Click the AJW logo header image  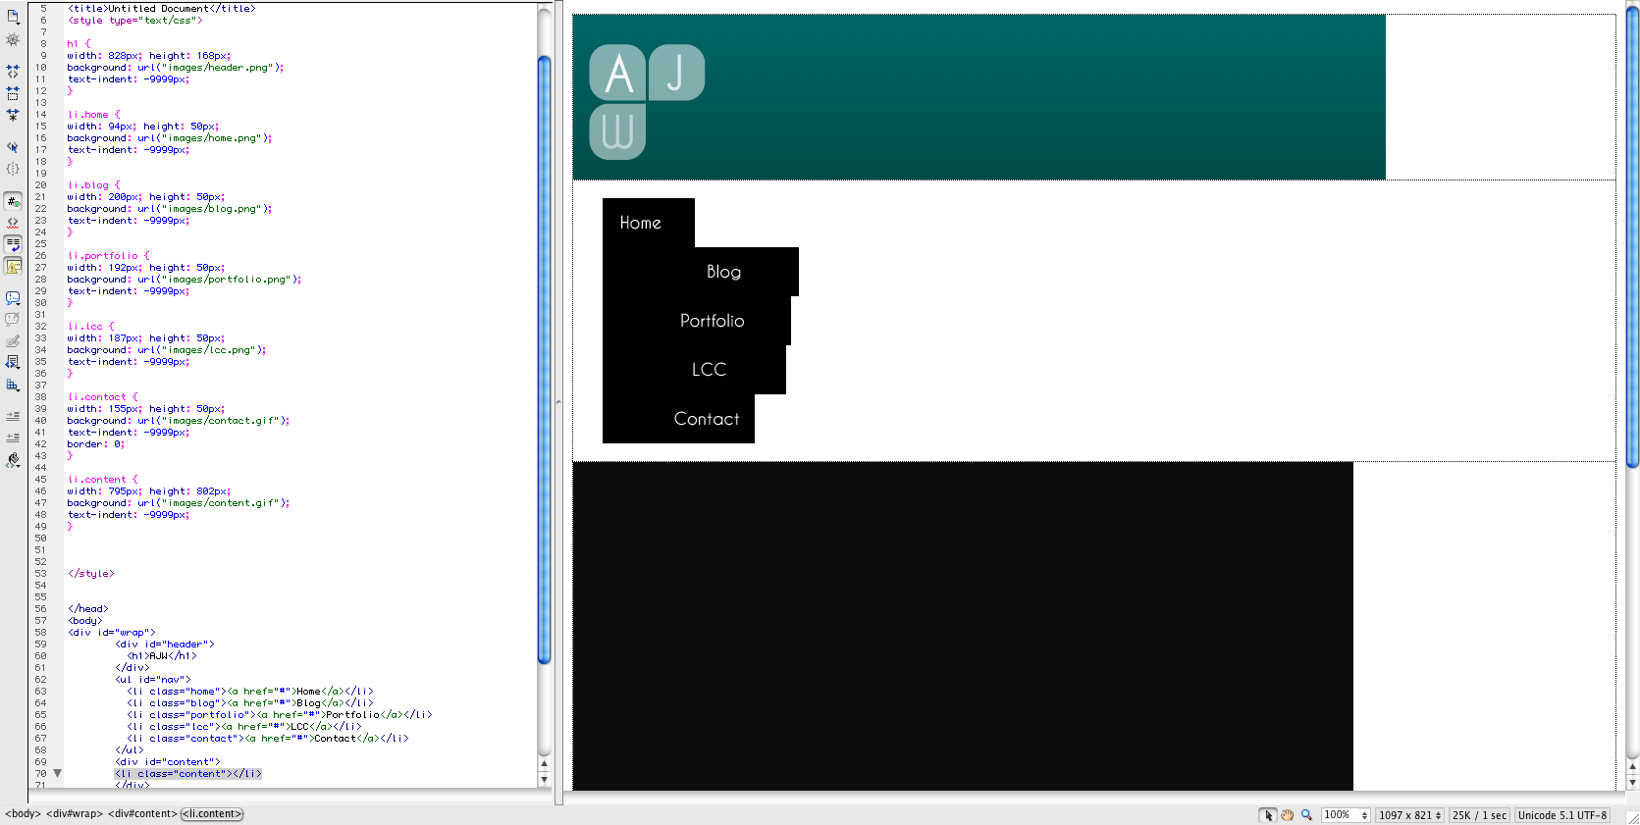979,97
